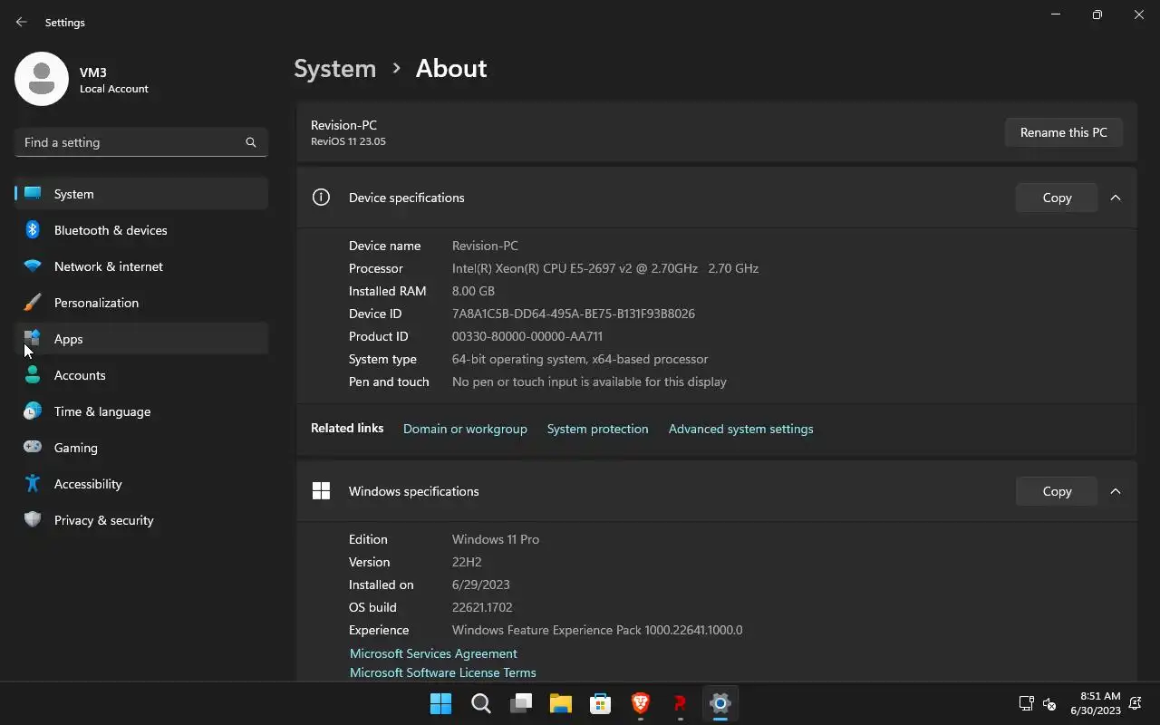The height and width of the screenshot is (725, 1160).
Task: Click the Device ID value text
Action: pos(574,314)
